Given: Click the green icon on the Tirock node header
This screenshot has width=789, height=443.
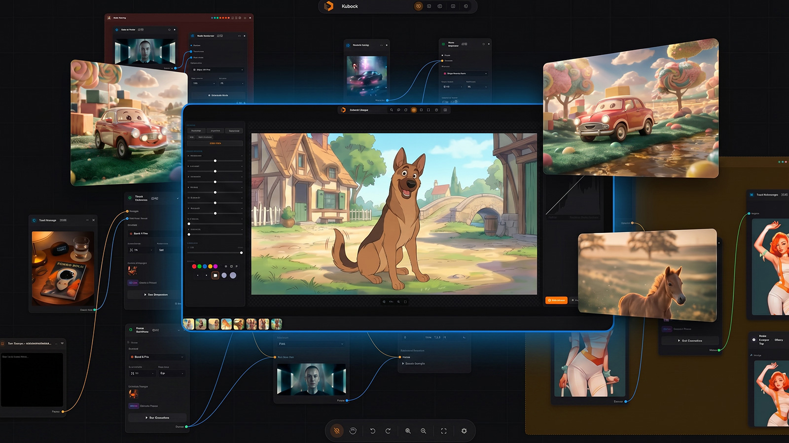Looking at the screenshot, I should pyautogui.click(x=130, y=198).
